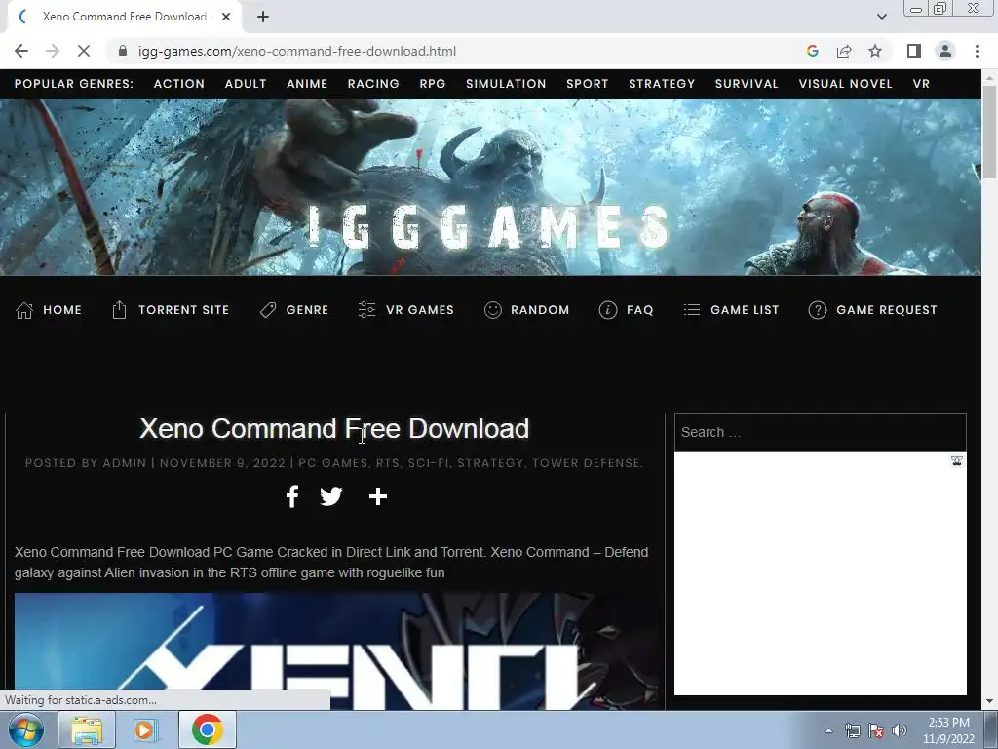998x749 pixels.
Task: Click the FAQ info icon
Action: (608, 310)
